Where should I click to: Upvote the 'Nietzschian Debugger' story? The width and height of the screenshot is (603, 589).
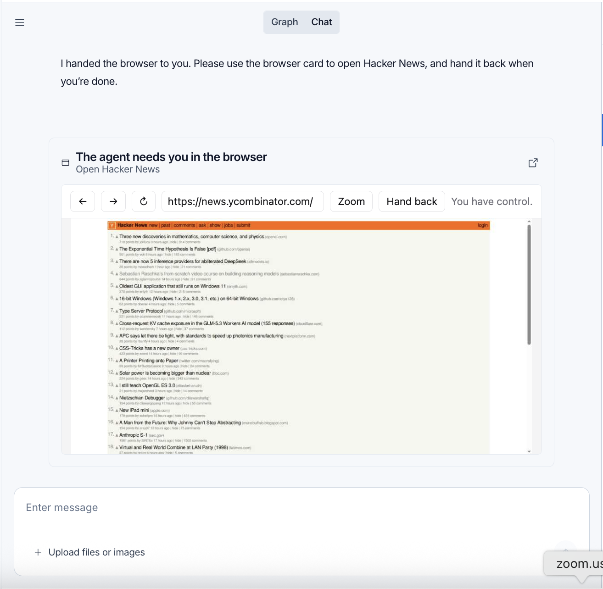coord(117,398)
